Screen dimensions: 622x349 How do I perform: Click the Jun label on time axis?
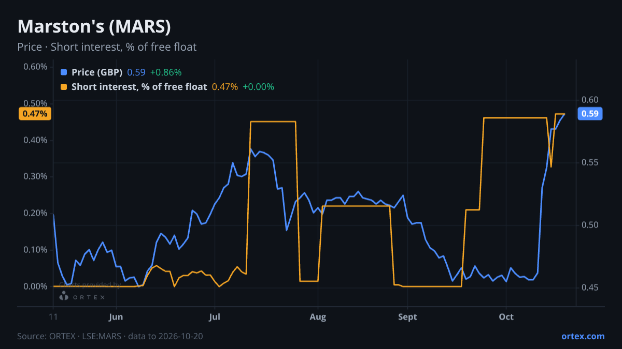[x=116, y=317]
